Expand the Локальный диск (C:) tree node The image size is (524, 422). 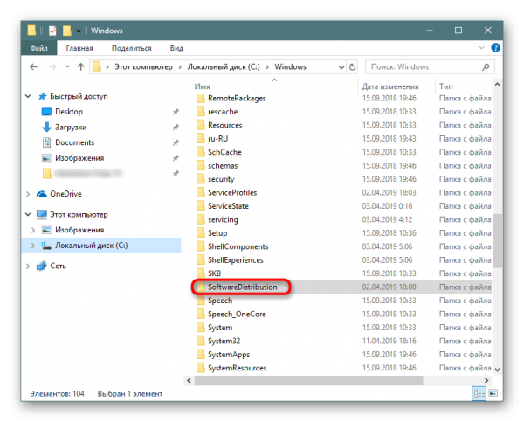tap(33, 246)
